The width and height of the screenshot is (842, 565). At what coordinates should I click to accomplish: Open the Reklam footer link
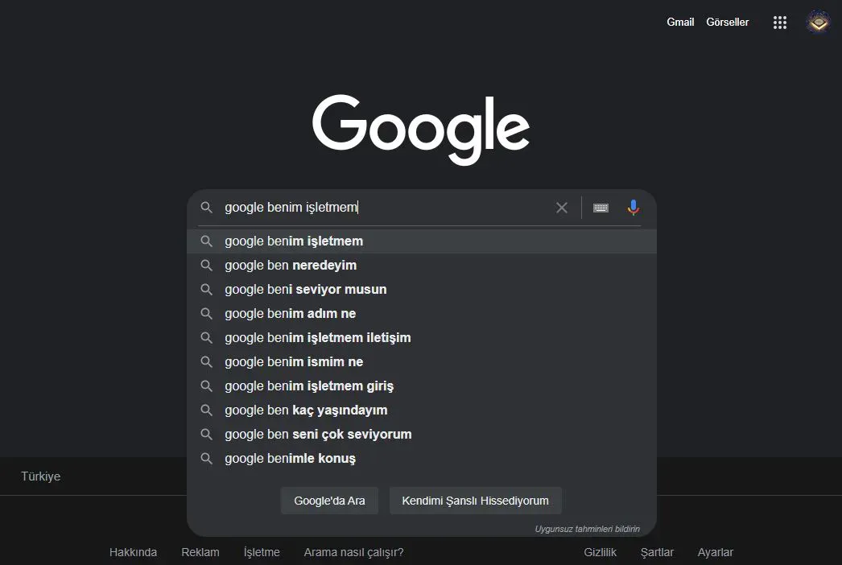[x=200, y=552]
